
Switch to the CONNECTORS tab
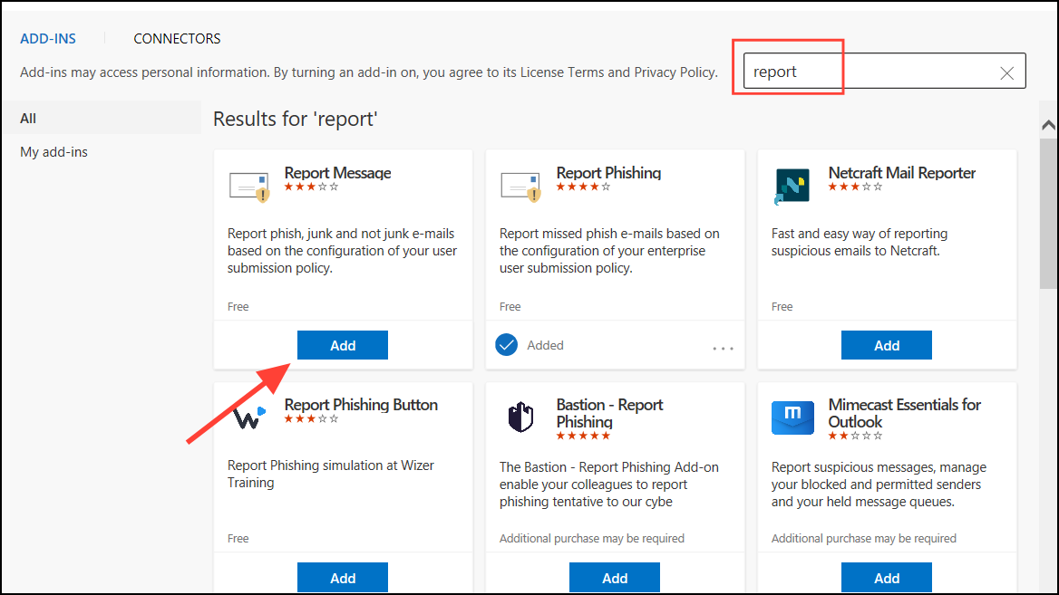pos(177,38)
